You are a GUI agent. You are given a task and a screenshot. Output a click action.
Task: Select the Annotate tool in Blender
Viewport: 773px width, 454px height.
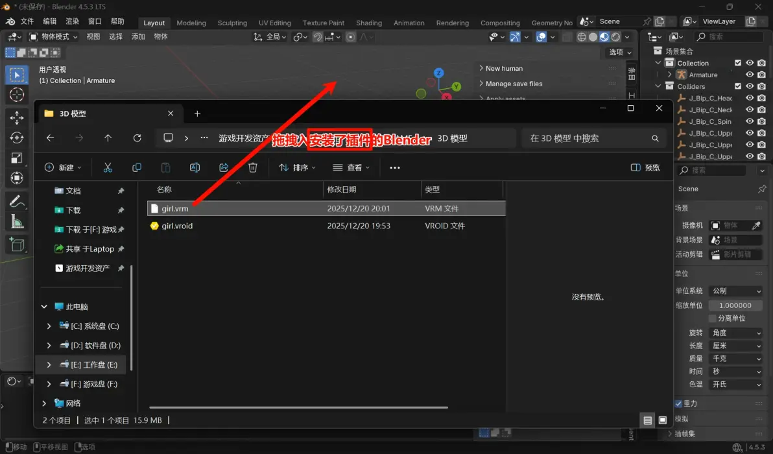click(x=17, y=201)
